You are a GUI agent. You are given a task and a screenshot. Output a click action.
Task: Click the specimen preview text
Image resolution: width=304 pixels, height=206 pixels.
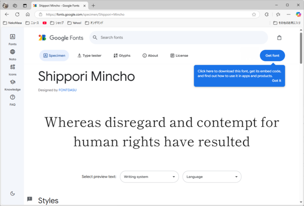pos(161,132)
